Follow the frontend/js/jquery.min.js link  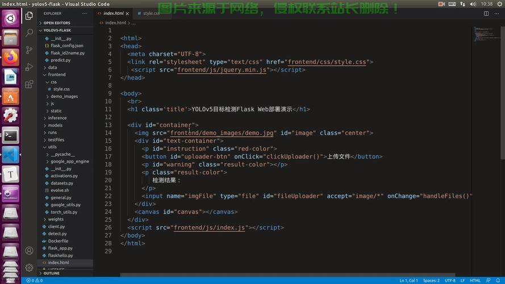click(222, 69)
